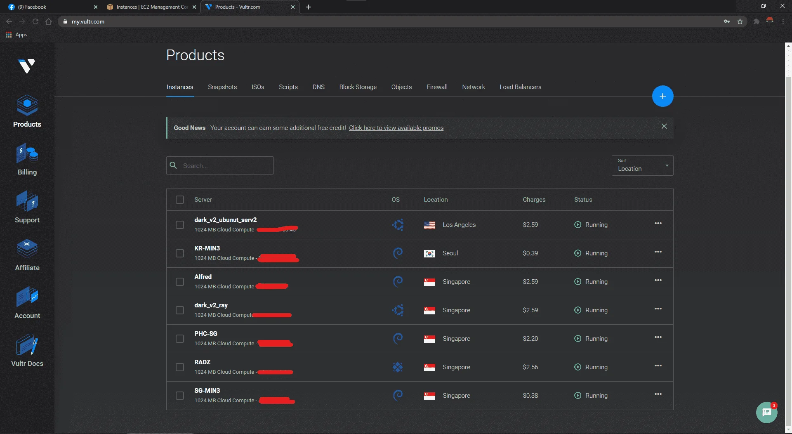Dismiss the Good News promo banner
792x434 pixels.
[664, 126]
